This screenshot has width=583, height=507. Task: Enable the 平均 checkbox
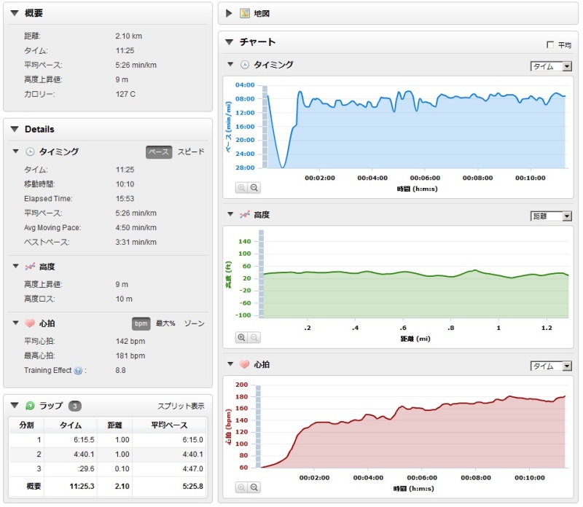[x=550, y=45]
